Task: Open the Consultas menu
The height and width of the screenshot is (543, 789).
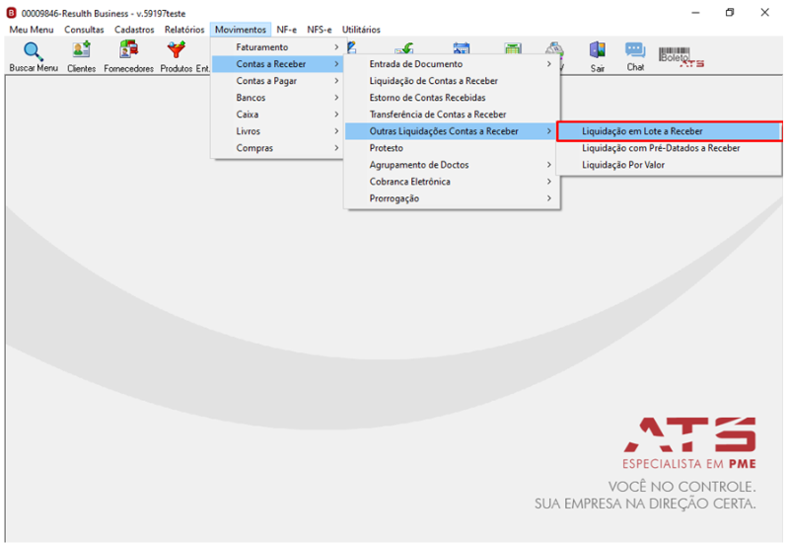Action: pos(84,30)
